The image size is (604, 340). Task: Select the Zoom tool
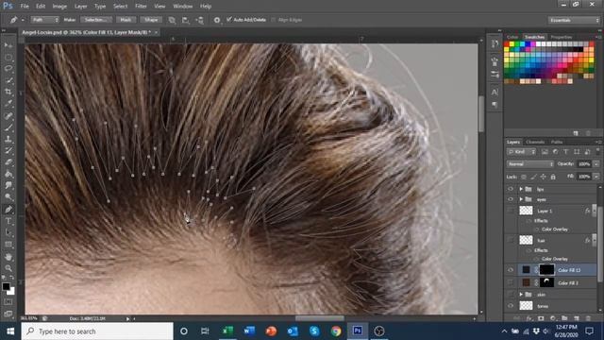point(8,268)
